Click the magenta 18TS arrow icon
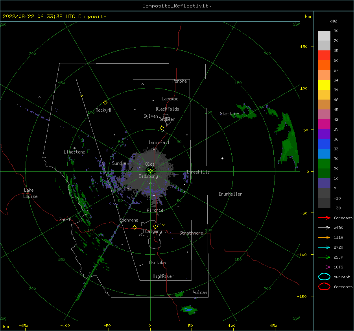The width and height of the screenshot is (354, 331). coord(324,267)
